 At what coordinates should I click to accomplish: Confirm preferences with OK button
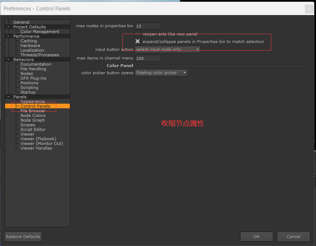[x=257, y=237]
